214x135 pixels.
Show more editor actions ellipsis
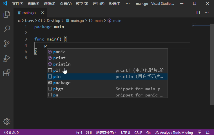click(207, 13)
